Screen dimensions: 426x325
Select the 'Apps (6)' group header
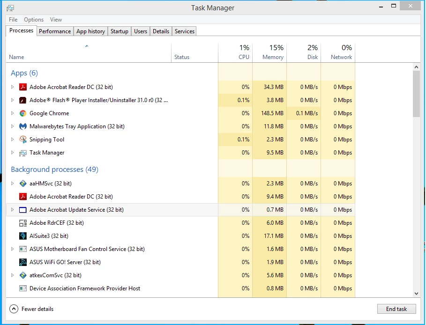(24, 73)
